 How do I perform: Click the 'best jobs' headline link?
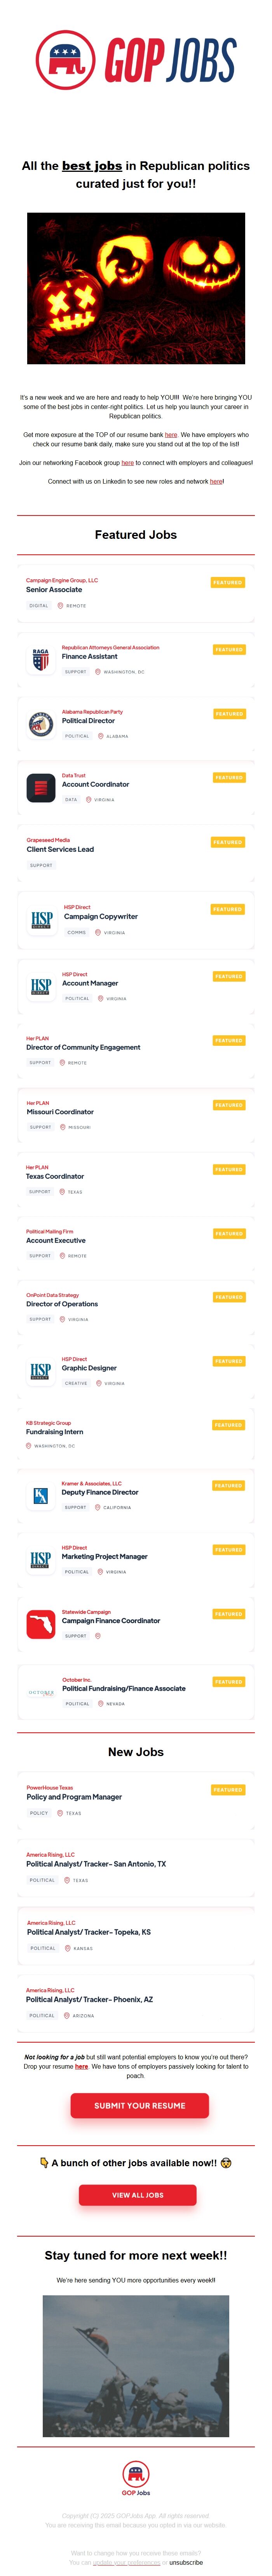tap(92, 166)
